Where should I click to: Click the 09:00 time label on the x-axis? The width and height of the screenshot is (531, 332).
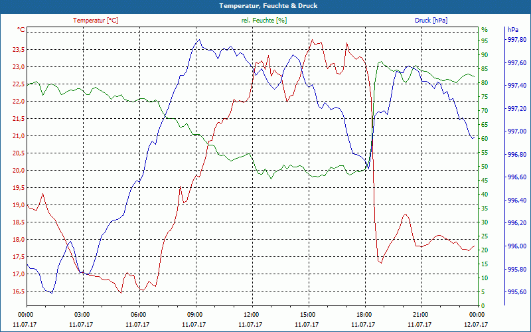tap(194, 314)
